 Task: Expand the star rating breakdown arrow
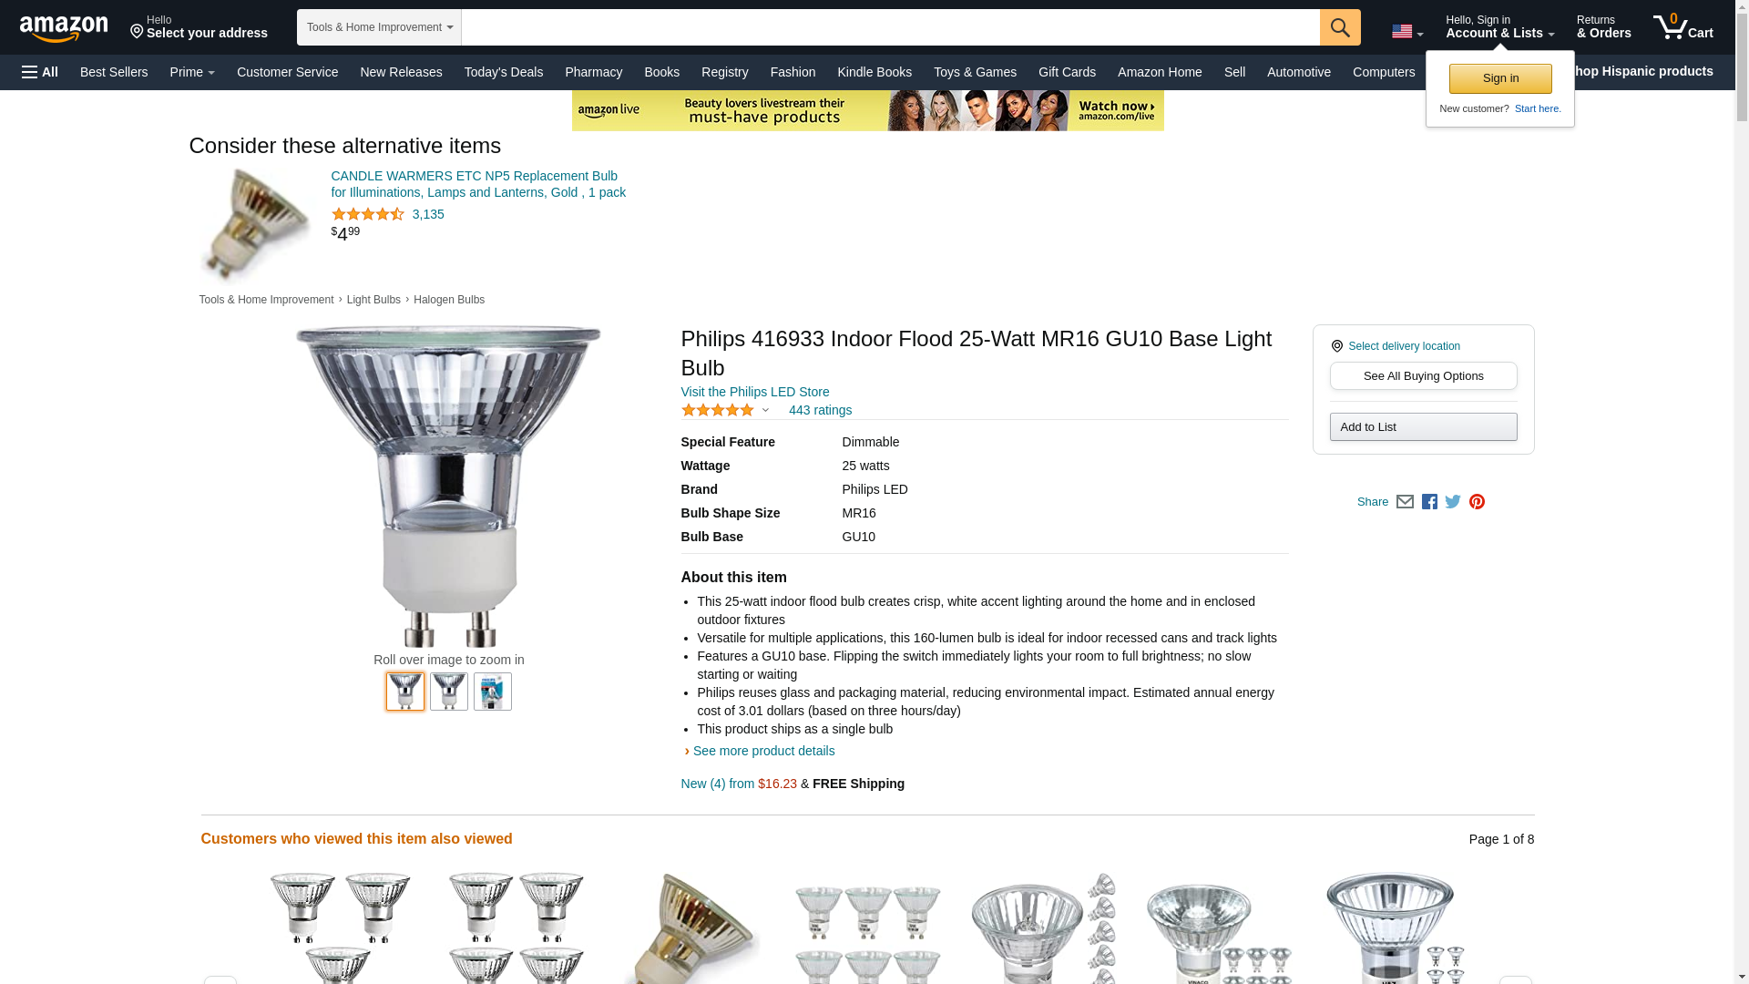point(765,410)
